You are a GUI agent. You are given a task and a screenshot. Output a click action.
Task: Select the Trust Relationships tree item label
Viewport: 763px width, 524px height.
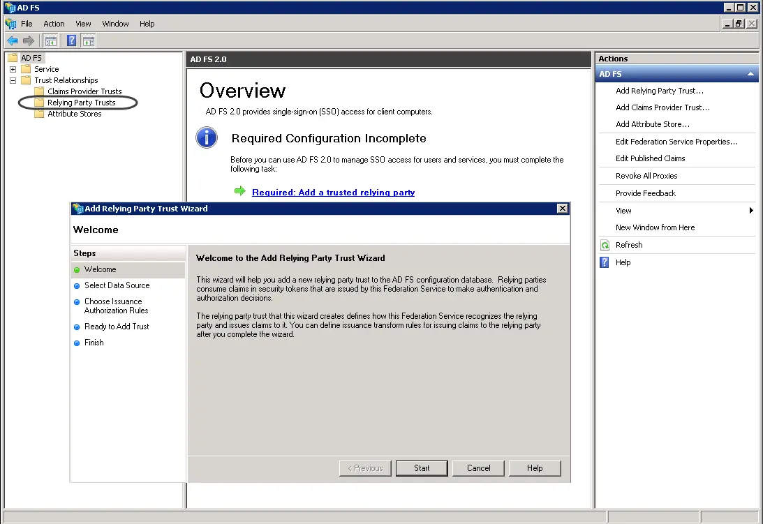click(66, 80)
